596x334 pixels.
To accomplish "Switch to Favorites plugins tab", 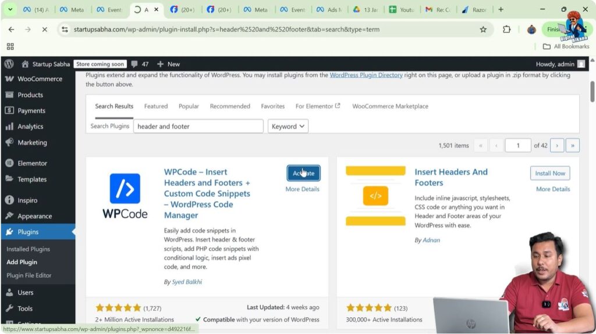I will 272,106.
